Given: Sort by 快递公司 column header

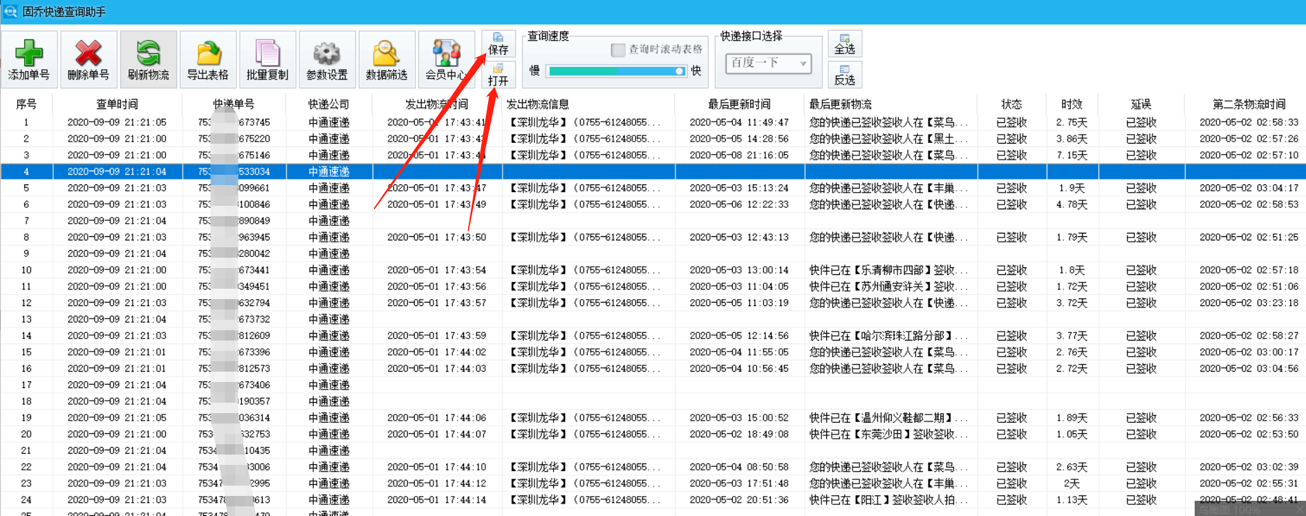Looking at the screenshot, I should [329, 104].
